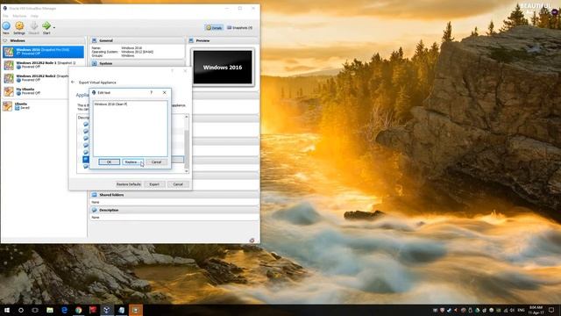The image size is (561, 316).
Task: Click the Preview section icon
Action: pos(191,40)
